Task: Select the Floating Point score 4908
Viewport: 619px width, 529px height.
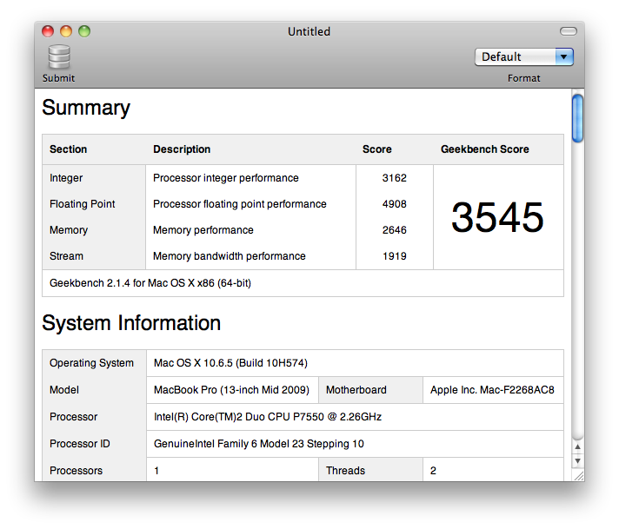Action: click(x=394, y=204)
